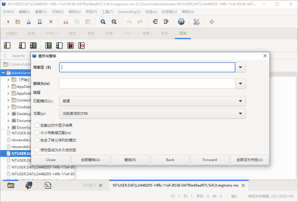
Task: Click the Find magnifier icon
Action: tap(103, 22)
